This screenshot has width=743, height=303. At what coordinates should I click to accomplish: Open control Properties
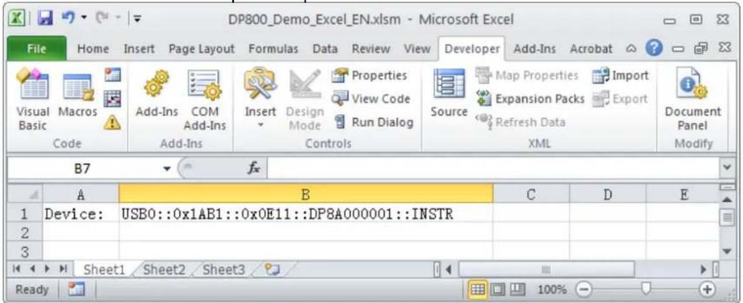click(369, 76)
